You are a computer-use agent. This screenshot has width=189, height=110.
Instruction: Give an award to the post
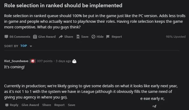[x=44, y=37]
